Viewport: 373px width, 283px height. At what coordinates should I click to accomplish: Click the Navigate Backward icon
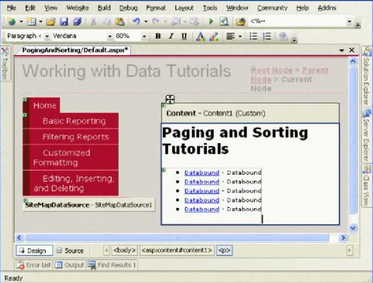pos(176,21)
